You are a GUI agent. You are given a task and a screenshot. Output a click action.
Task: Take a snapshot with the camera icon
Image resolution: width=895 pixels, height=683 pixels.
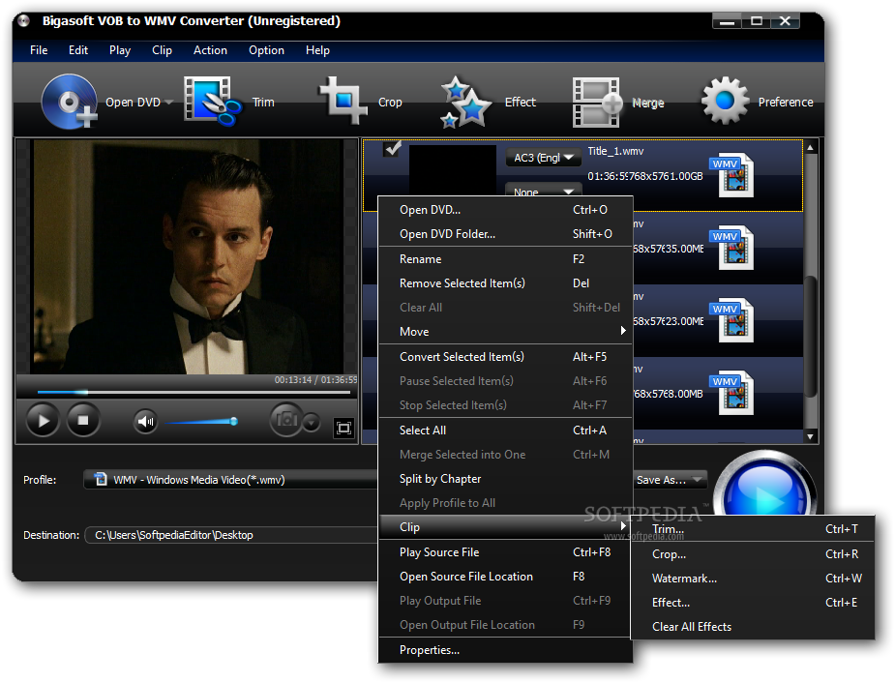coord(286,420)
